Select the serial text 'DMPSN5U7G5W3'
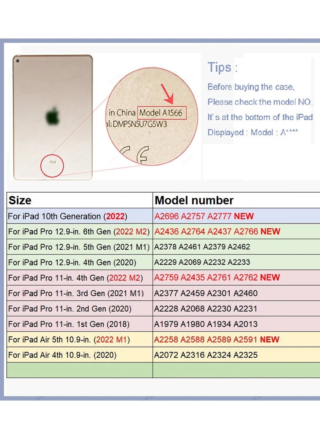 (140, 124)
